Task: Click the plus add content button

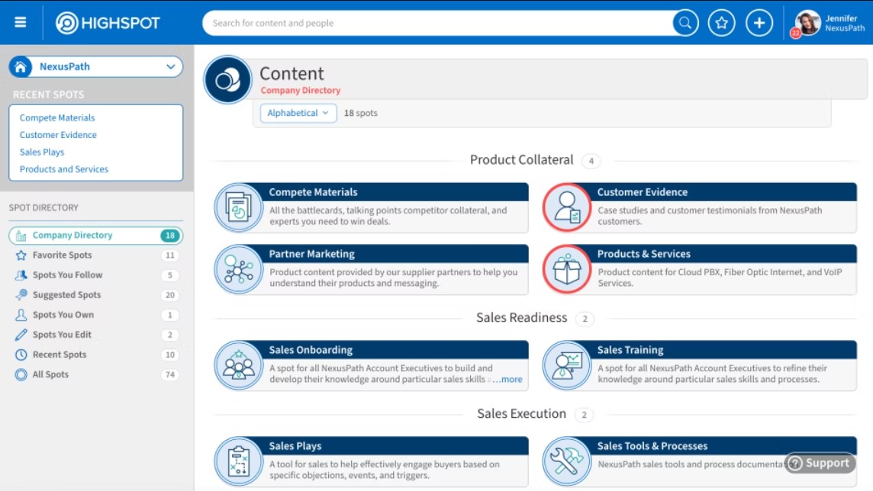Action: 759,23
